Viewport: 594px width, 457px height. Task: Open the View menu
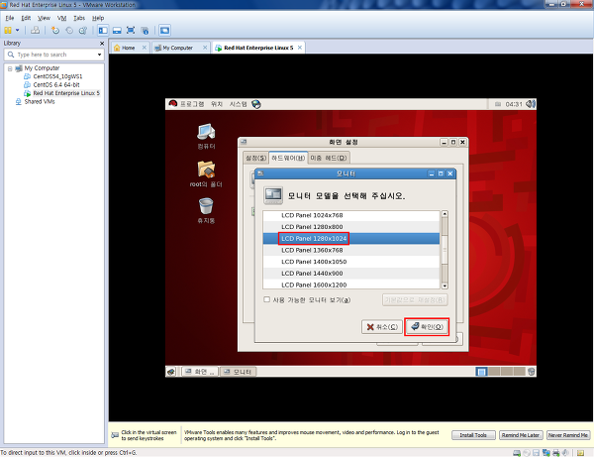44,18
